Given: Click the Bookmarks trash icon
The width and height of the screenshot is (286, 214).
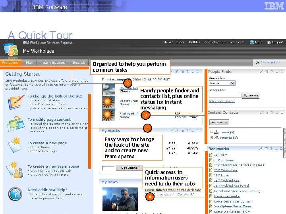Looking at the screenshot, I should 266,149.
